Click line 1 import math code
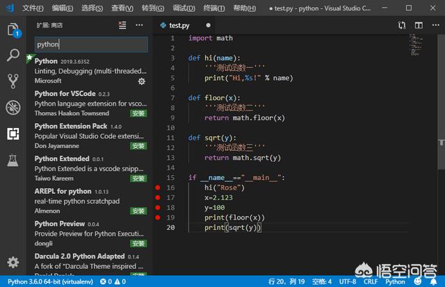This screenshot has width=445, height=287. pos(211,38)
